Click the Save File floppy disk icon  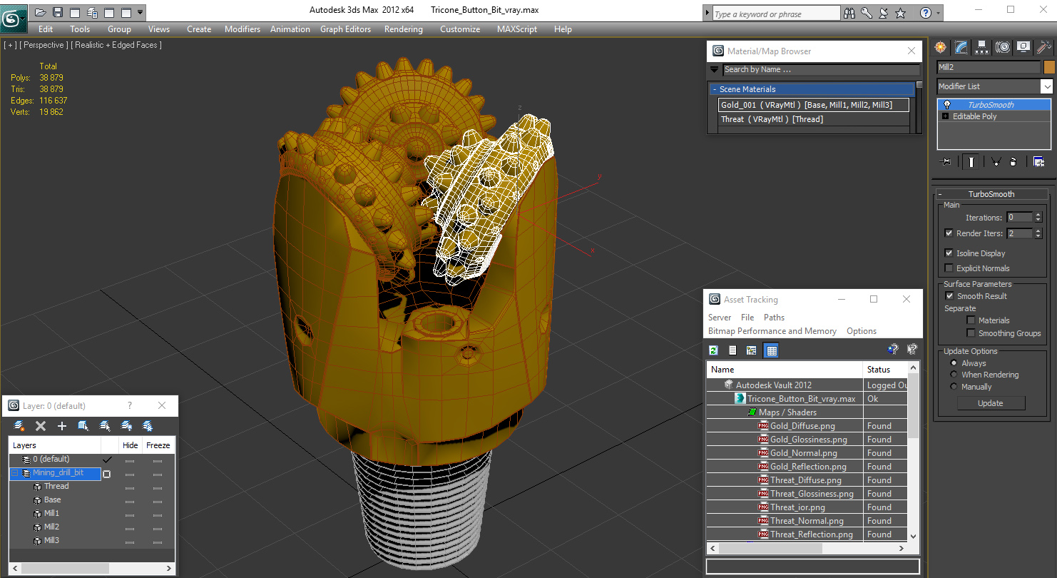click(x=58, y=12)
